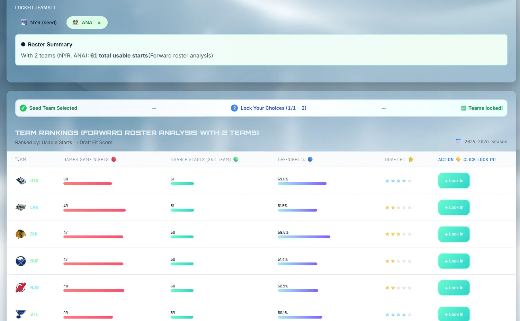
Task: Click the LAK draft fit star rating
Action: [x=398, y=207]
